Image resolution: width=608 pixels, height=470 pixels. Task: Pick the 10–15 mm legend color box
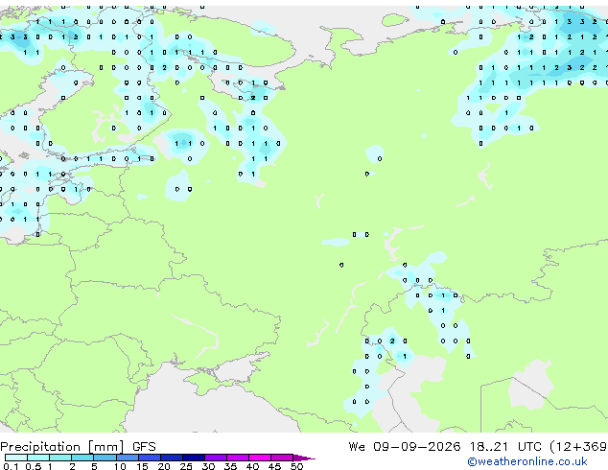click(x=127, y=458)
